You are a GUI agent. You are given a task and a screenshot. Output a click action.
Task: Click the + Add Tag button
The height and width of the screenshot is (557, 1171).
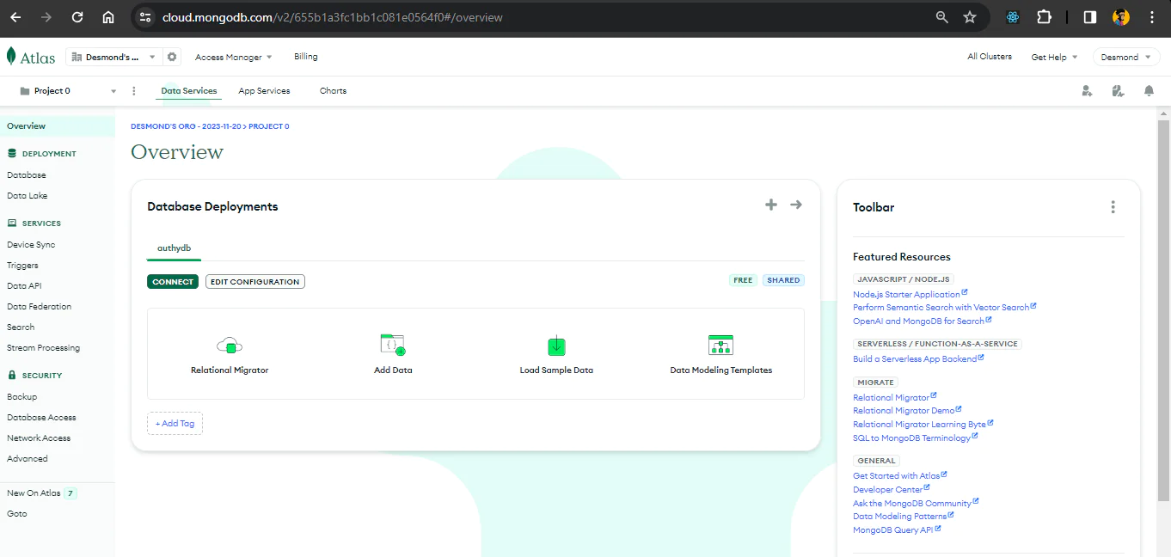175,424
